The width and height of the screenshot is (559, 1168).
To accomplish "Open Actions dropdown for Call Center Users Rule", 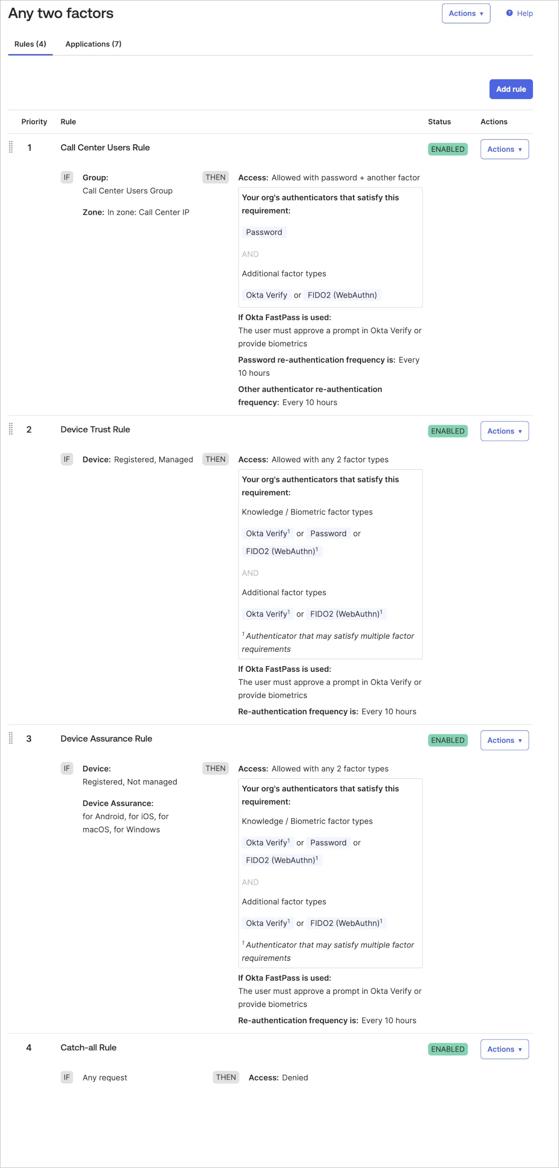I will (504, 149).
